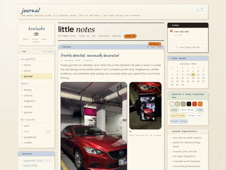Select day 11 on the calendar
Screen dimensions: 226x170
point(193,75)
